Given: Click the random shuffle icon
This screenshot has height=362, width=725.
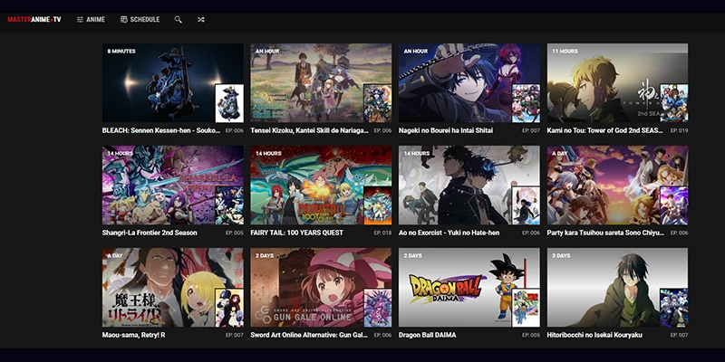Looking at the screenshot, I should pyautogui.click(x=200, y=19).
